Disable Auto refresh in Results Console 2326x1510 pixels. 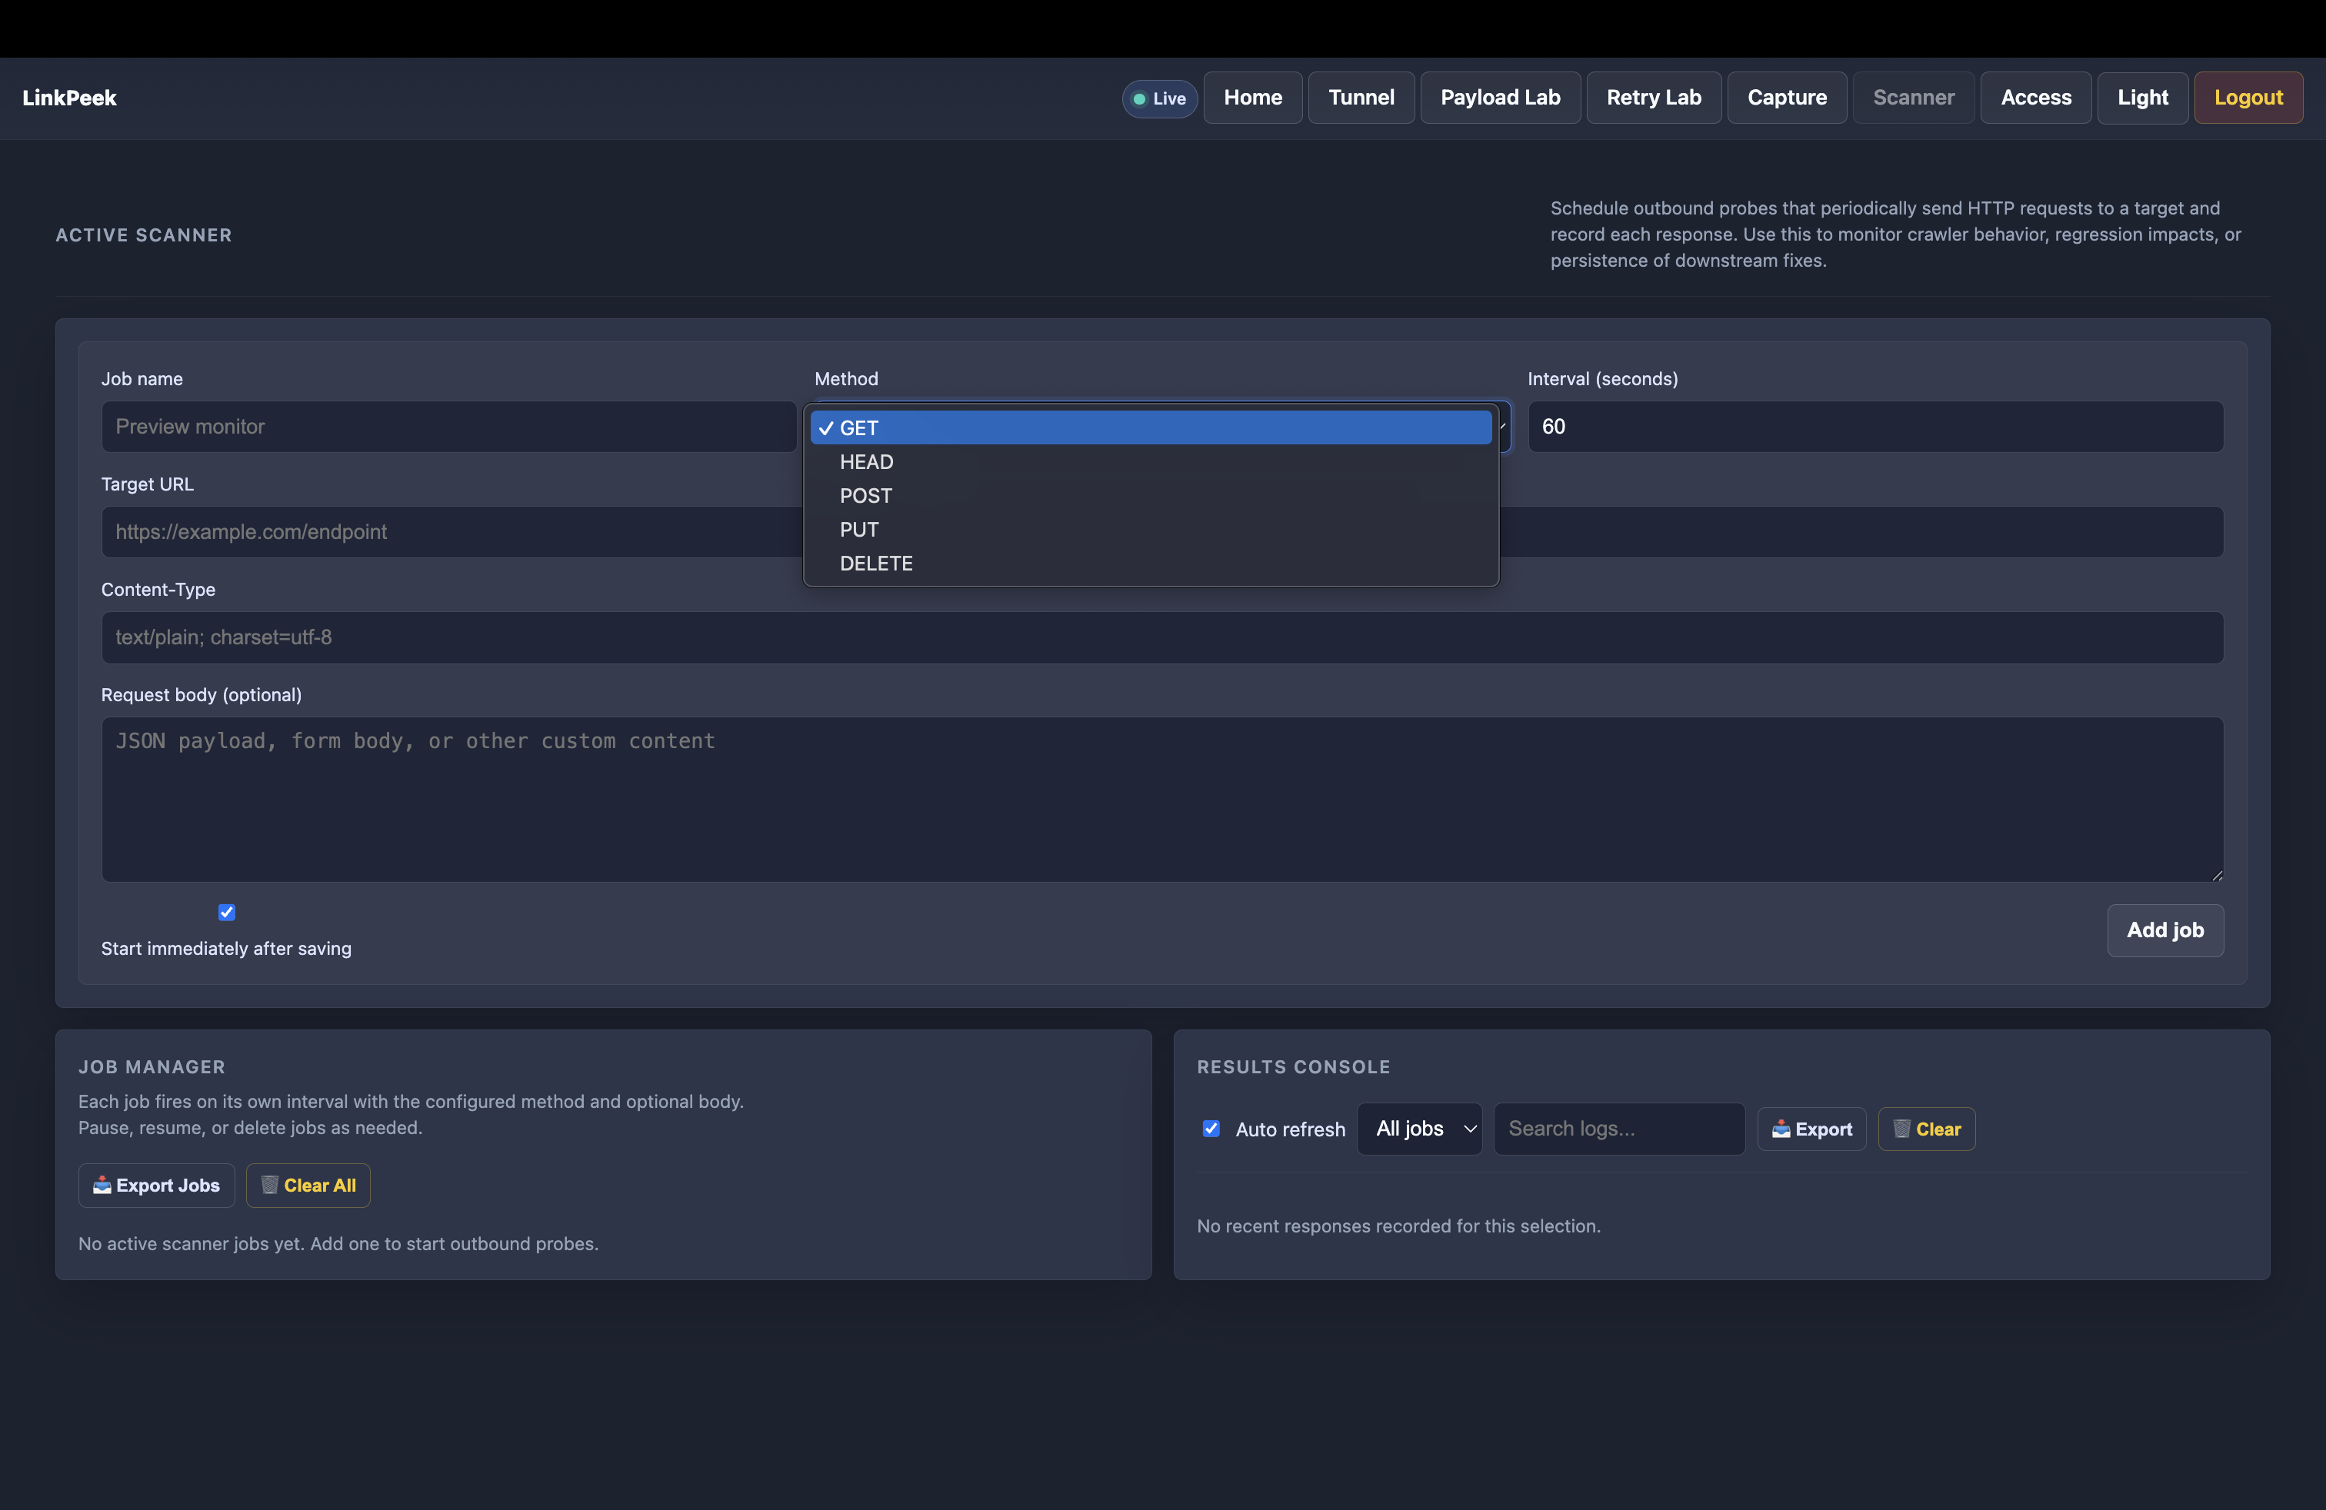(1211, 1128)
